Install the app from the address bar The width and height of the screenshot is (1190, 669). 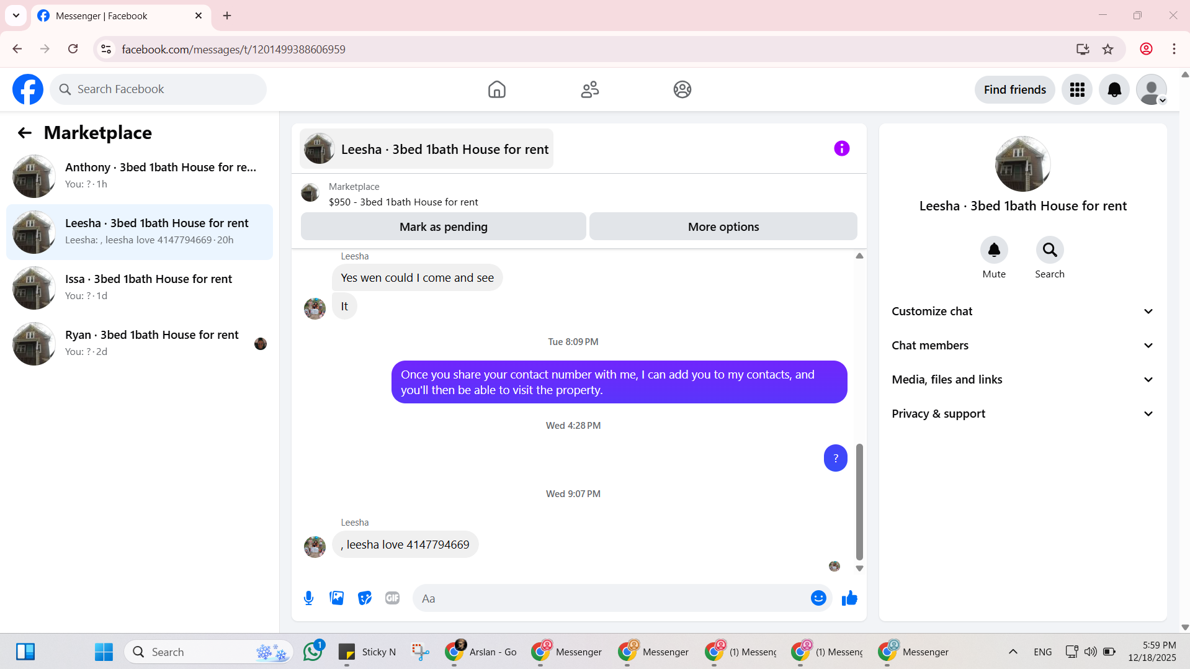(x=1083, y=49)
